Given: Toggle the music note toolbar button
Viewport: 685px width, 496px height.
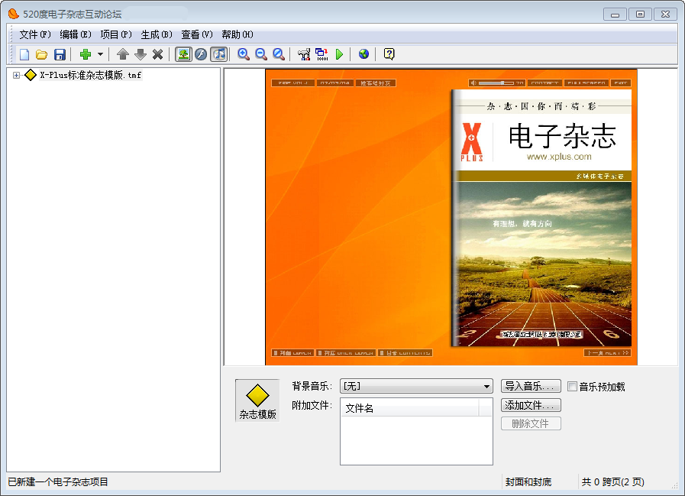Looking at the screenshot, I should [219, 54].
